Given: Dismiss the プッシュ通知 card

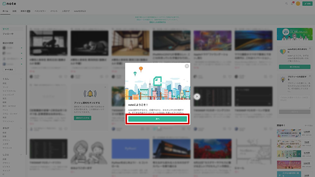Looking at the screenshot, I should 105,87.
